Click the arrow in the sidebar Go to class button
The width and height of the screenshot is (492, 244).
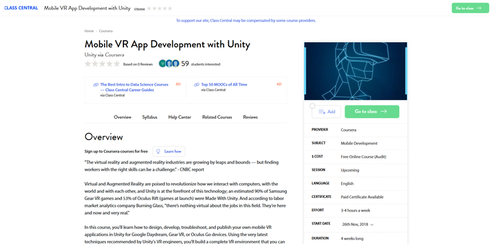383,111
